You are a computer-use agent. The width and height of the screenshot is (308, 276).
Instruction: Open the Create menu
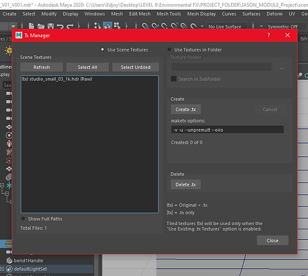[9, 14]
